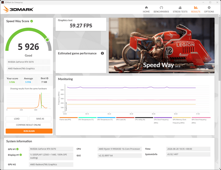Click the info icon next to Best
The image size is (221, 170).
point(47,78)
